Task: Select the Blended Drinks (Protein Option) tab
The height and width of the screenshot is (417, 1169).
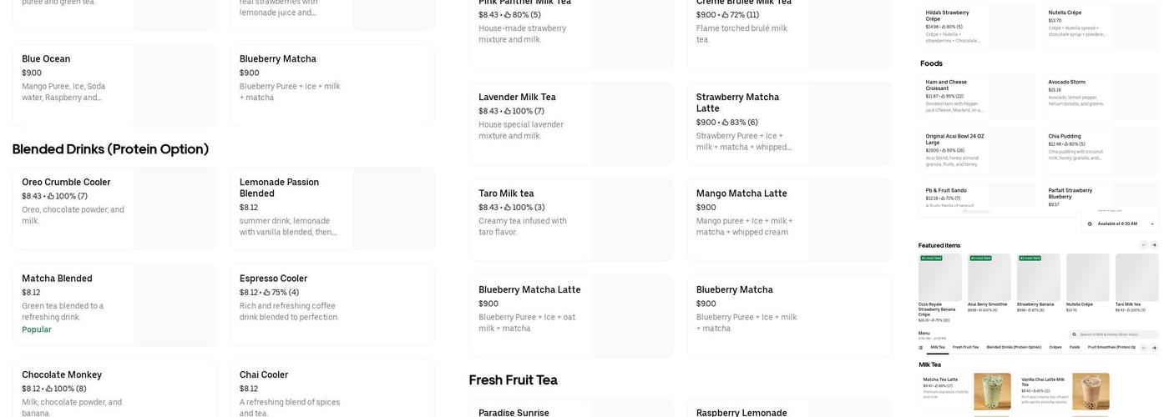Action: pos(1014,347)
